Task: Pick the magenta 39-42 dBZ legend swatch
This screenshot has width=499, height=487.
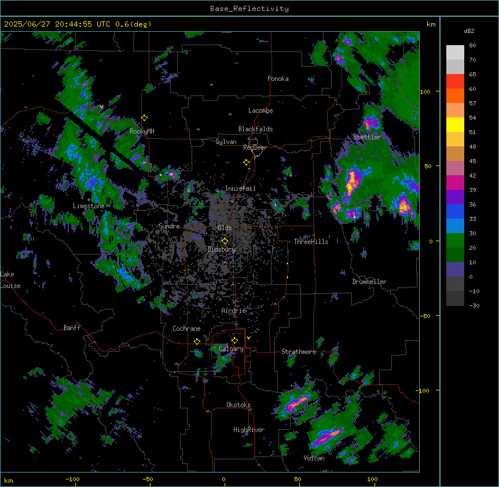Action: click(x=455, y=182)
